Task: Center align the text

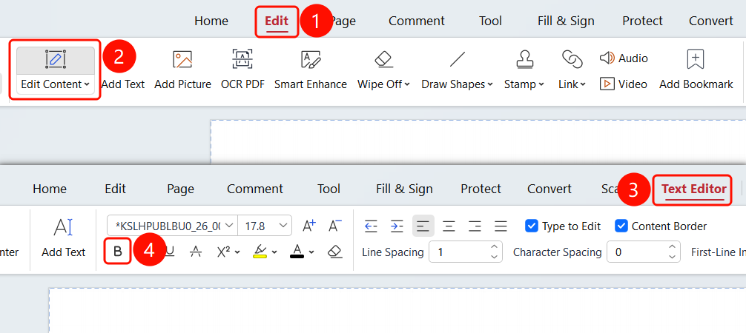Action: click(449, 226)
